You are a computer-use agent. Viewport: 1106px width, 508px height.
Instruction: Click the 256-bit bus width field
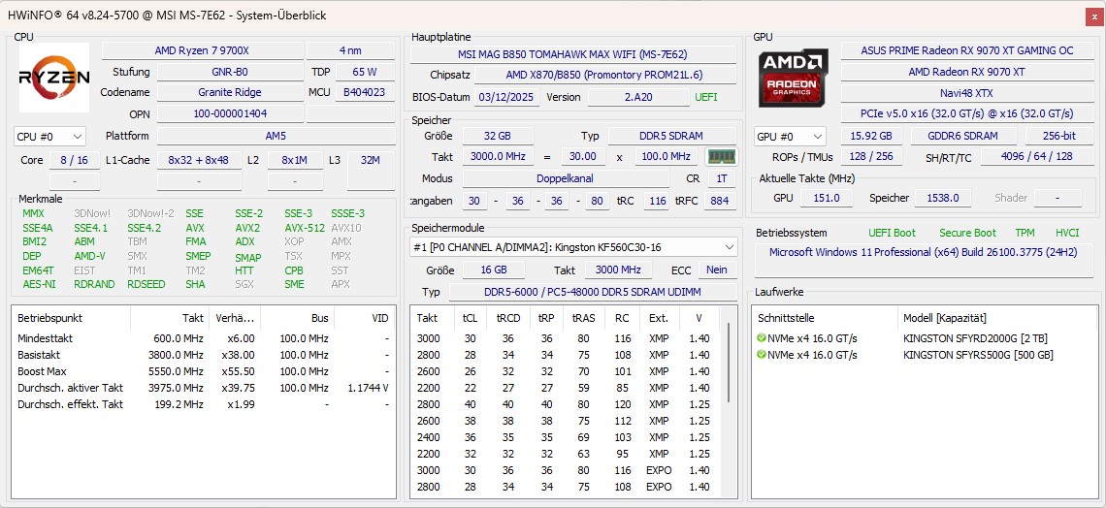click(x=1059, y=136)
